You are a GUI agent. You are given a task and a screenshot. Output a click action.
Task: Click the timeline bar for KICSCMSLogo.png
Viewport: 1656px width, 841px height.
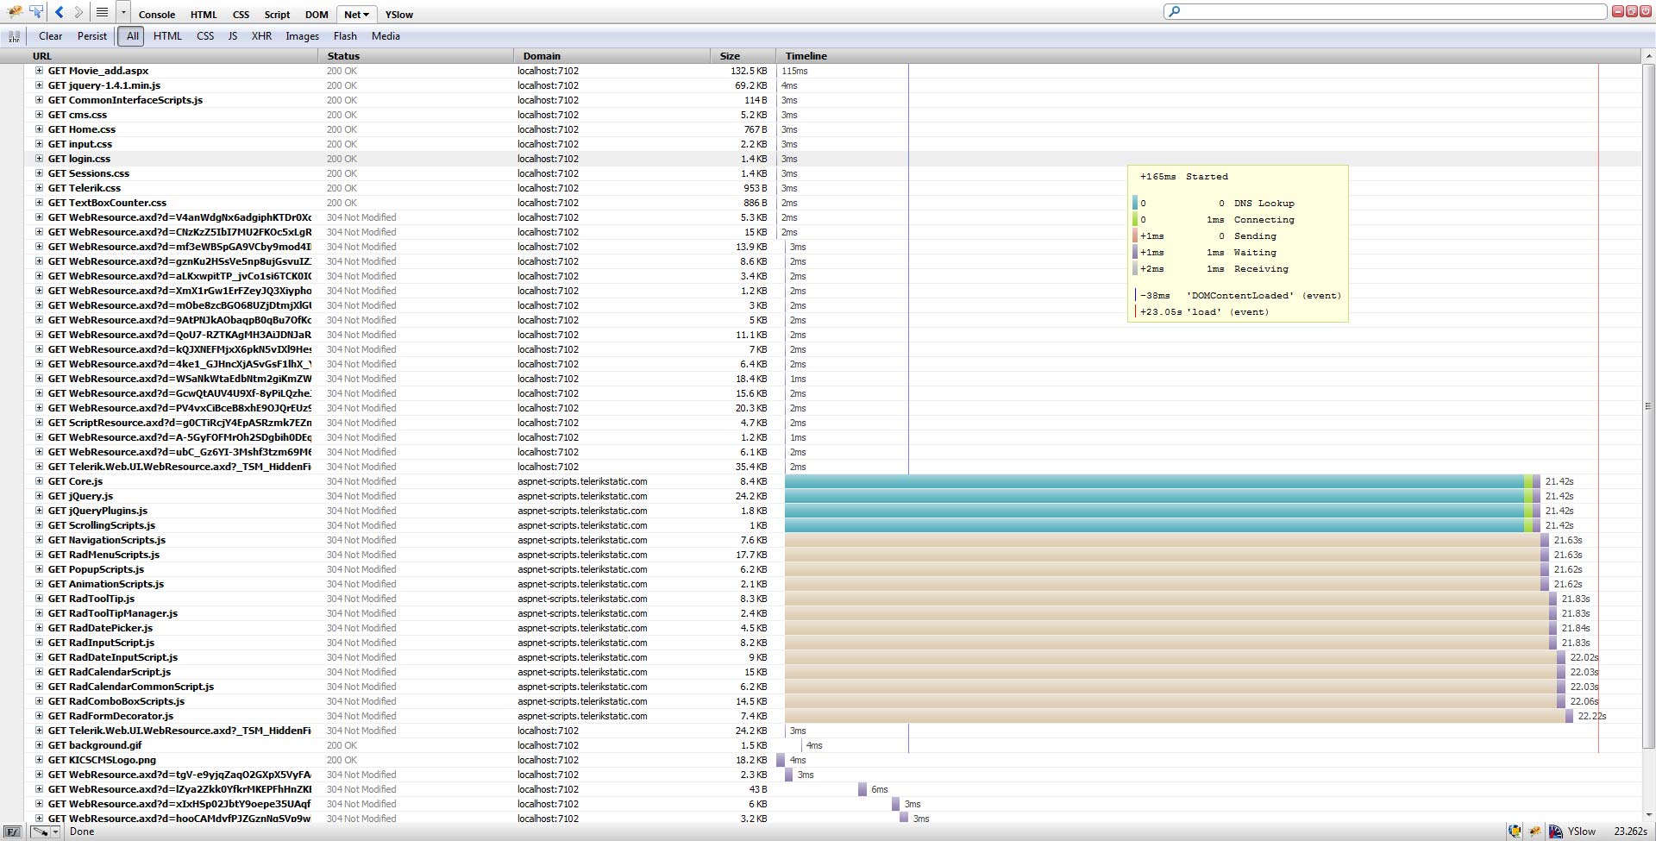(x=781, y=760)
